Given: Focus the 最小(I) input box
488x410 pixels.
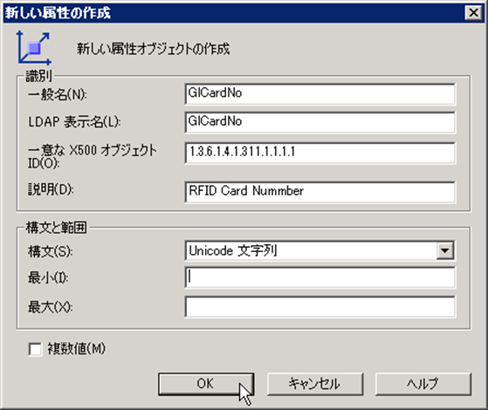Looking at the screenshot, I should [x=320, y=277].
